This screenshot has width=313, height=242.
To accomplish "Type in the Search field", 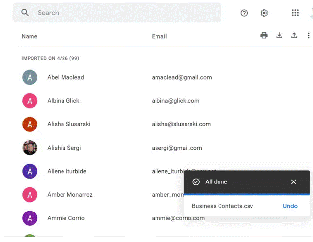I will 123,13.
